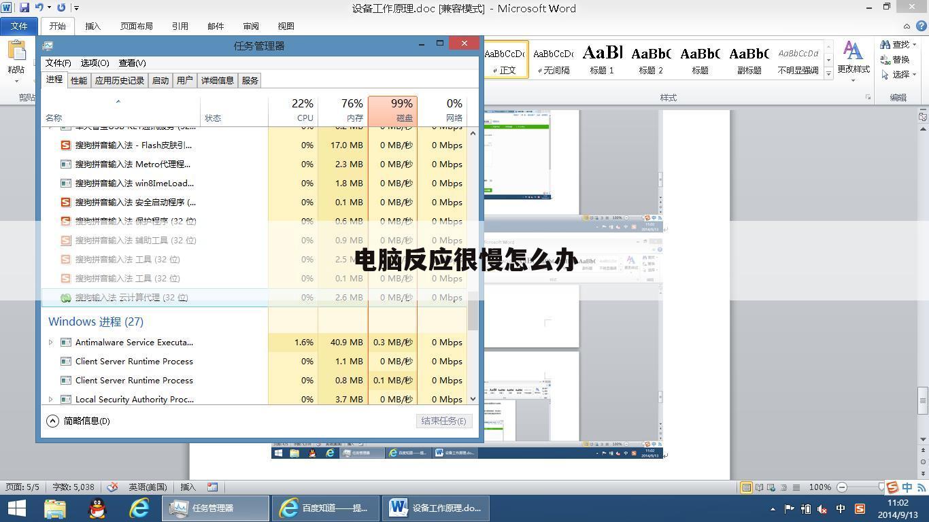Toggle the 中 language mode on the floating IME bar
929x522 pixels.
(907, 487)
